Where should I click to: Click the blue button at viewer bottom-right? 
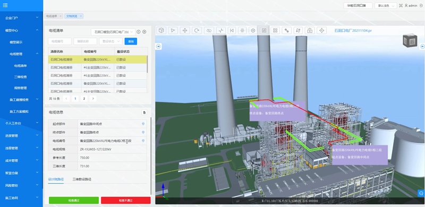click(421, 193)
